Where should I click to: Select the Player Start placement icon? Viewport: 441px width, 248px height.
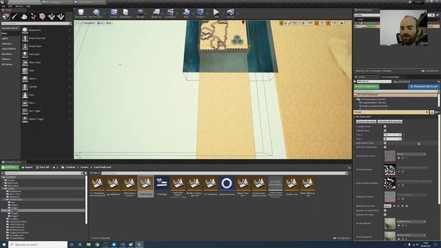click(25, 63)
